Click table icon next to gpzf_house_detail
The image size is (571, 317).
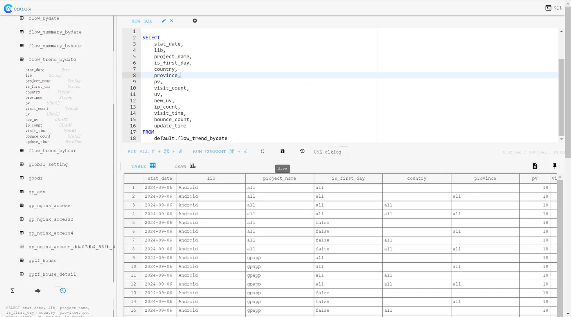22,274
